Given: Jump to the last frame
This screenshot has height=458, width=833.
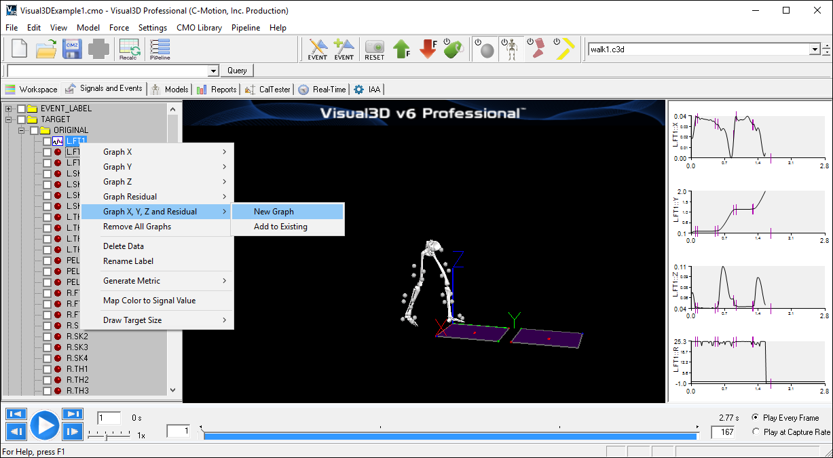Looking at the screenshot, I should 73,414.
